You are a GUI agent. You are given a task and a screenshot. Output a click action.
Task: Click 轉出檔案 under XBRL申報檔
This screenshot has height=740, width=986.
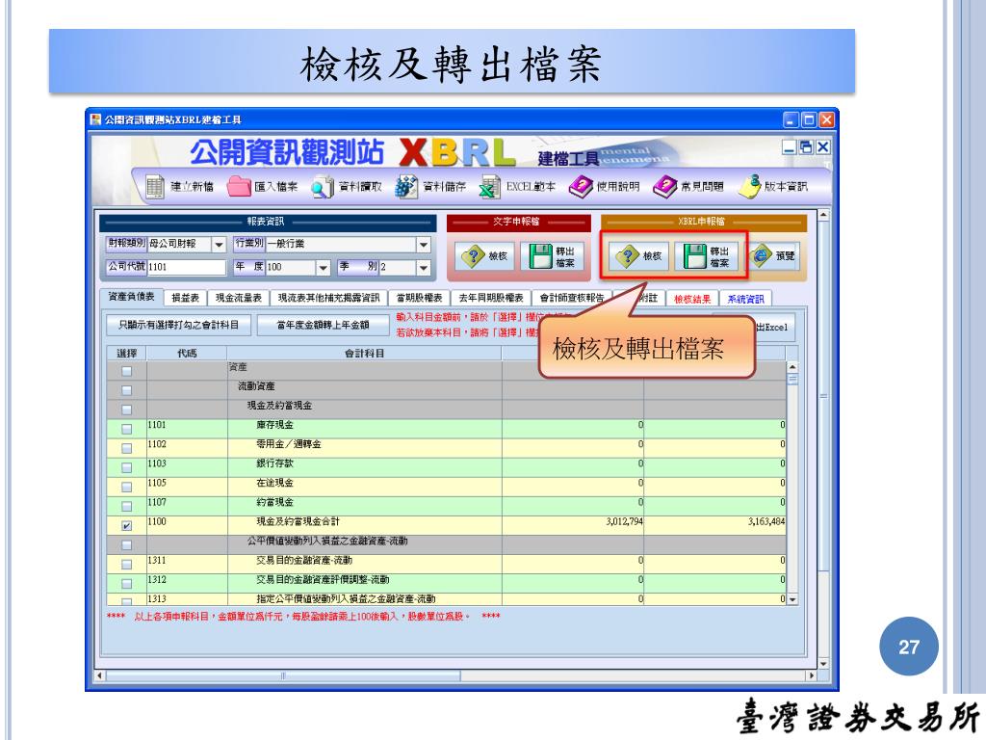706,256
